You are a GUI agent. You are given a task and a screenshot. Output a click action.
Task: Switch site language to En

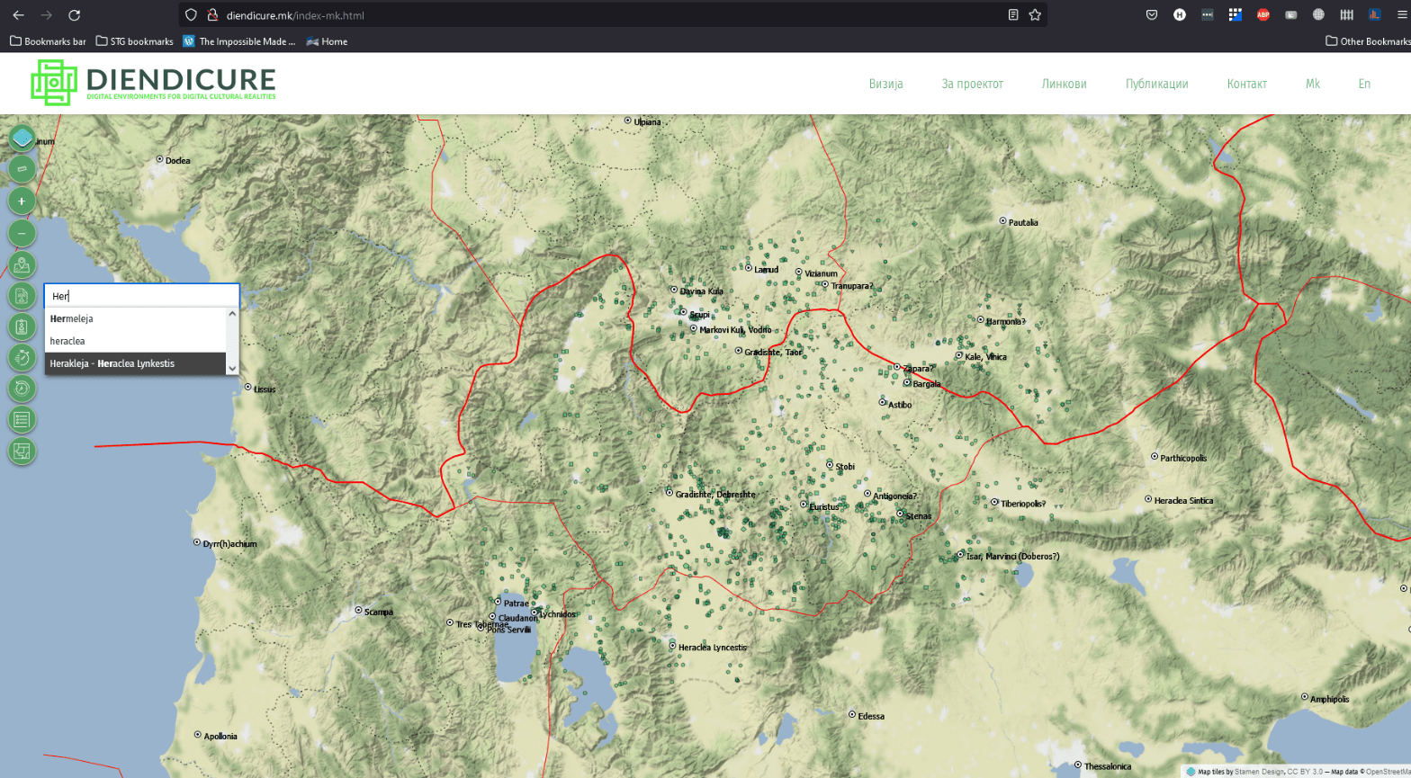[x=1363, y=84]
